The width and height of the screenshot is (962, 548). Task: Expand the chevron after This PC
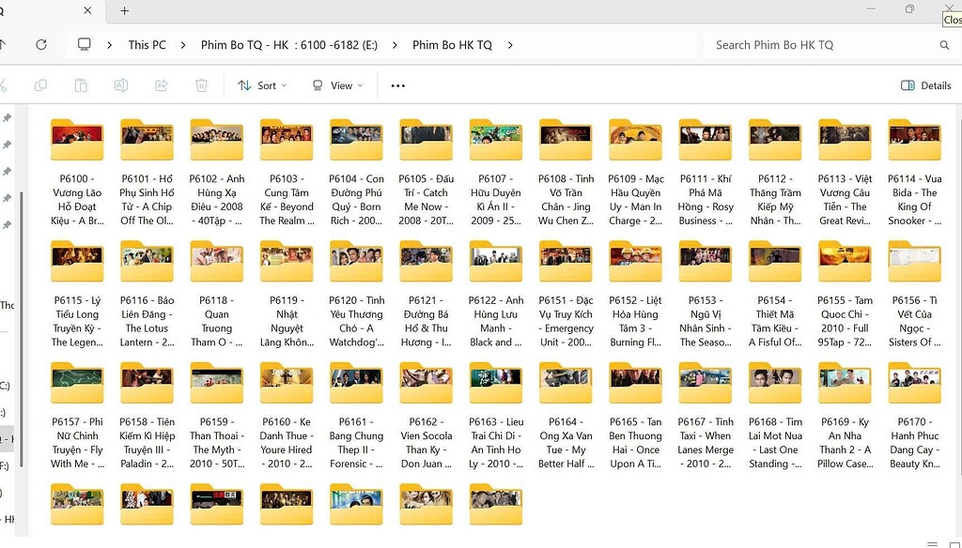[x=183, y=45]
